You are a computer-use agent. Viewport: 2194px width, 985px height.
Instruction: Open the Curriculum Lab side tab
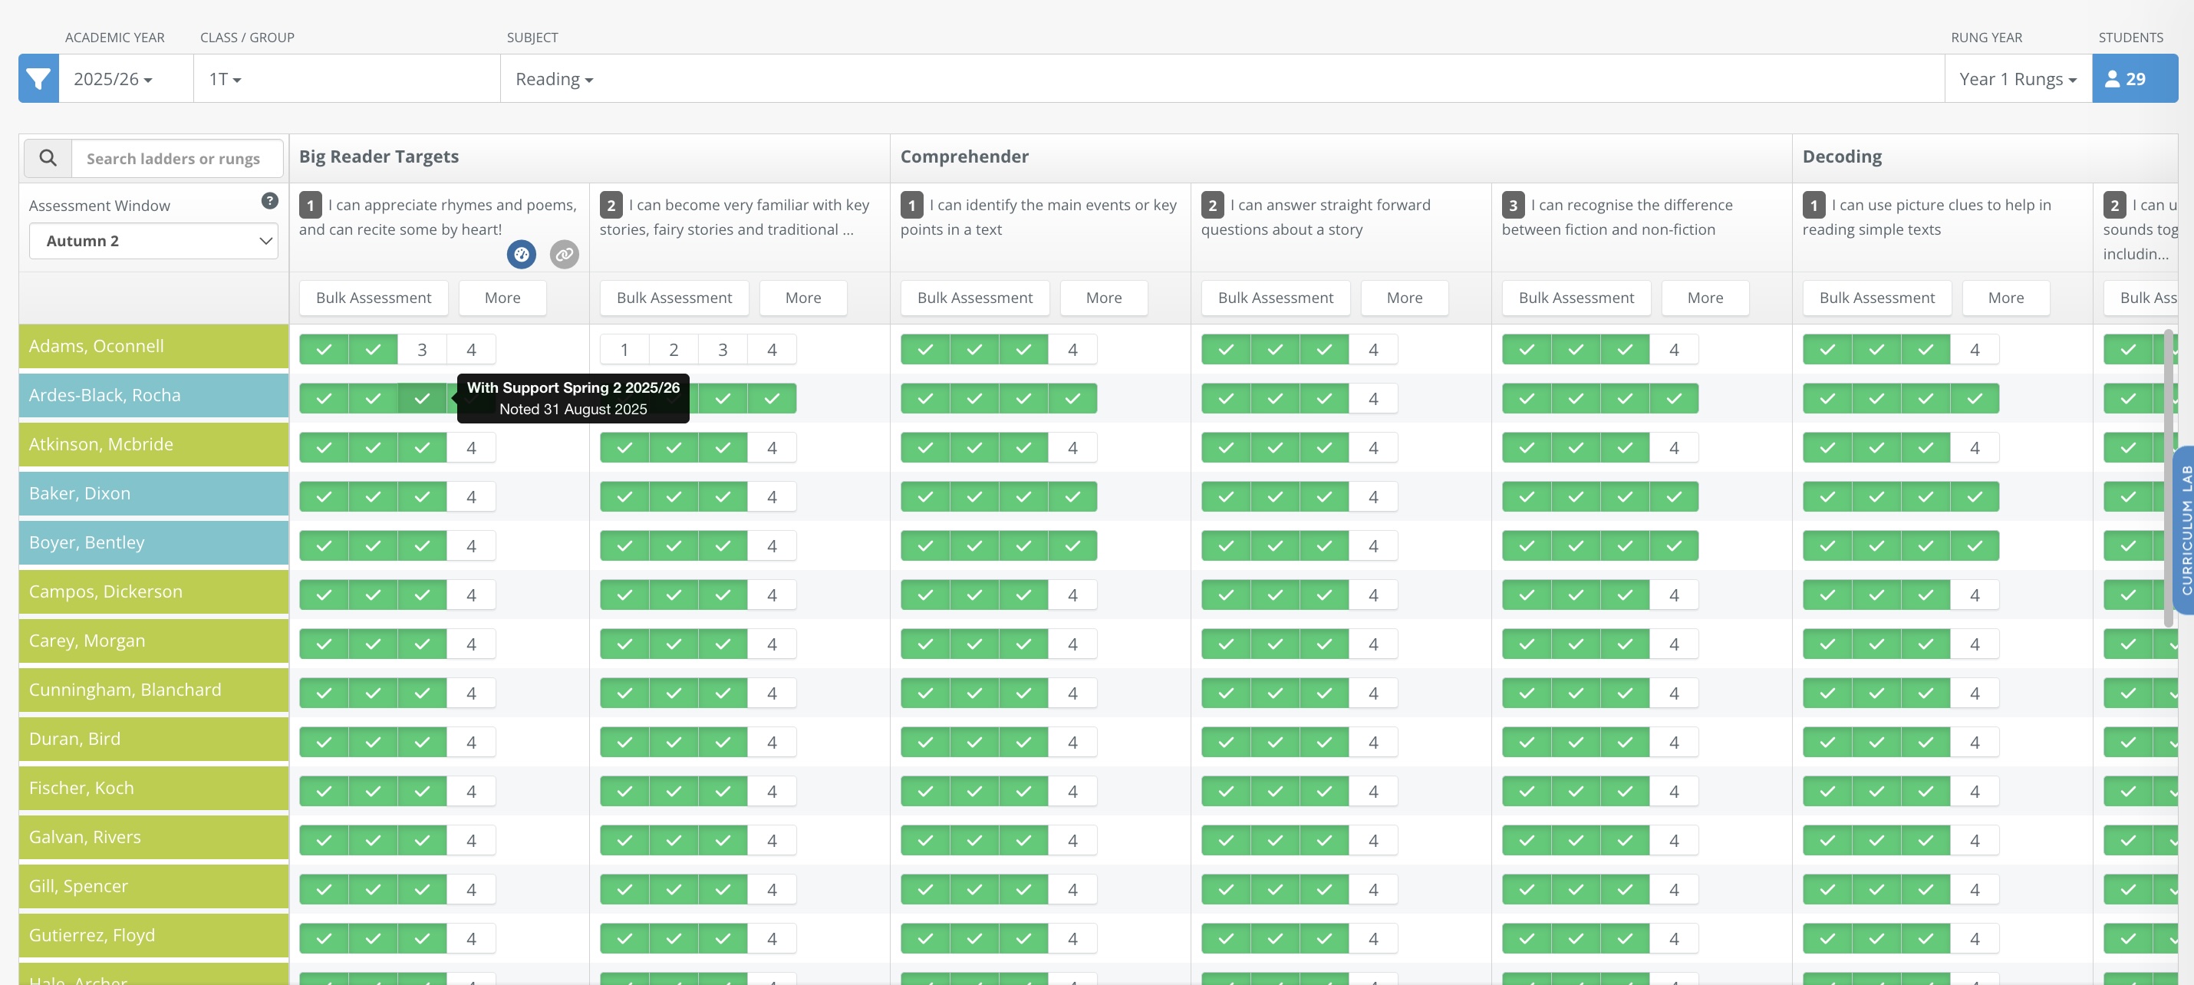click(x=2185, y=530)
